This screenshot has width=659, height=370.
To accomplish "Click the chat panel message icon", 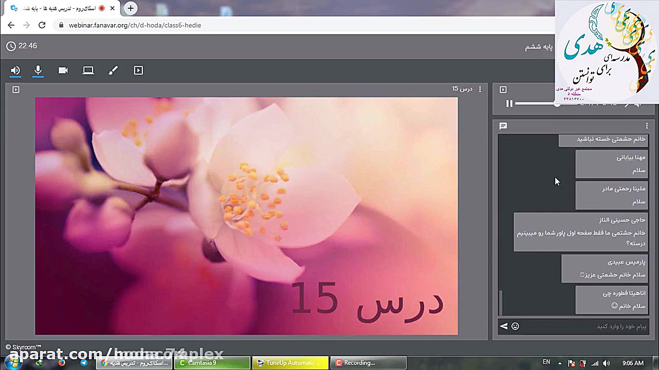I will click(503, 126).
